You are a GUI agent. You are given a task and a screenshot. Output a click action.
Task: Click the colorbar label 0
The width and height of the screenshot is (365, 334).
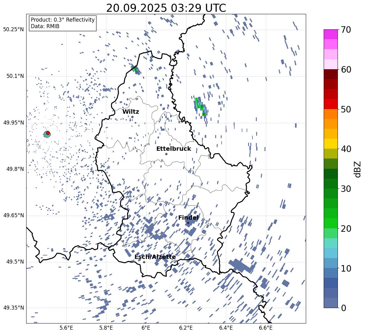click(343, 308)
